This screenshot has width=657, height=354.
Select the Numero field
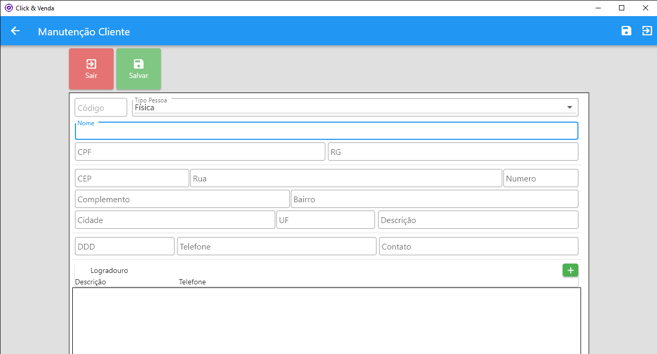coord(540,178)
